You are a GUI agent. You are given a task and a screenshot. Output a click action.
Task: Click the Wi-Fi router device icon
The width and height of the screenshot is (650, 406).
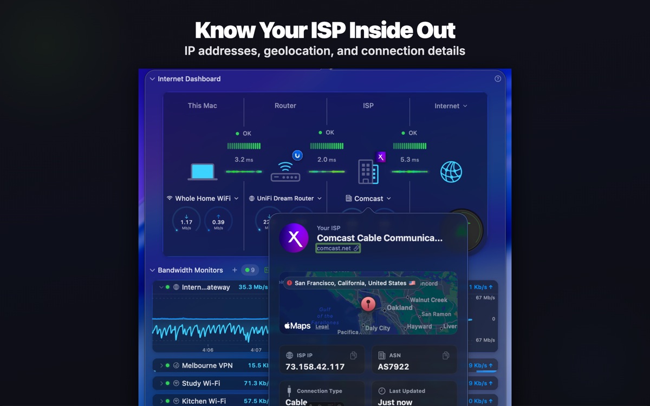pyautogui.click(x=285, y=172)
